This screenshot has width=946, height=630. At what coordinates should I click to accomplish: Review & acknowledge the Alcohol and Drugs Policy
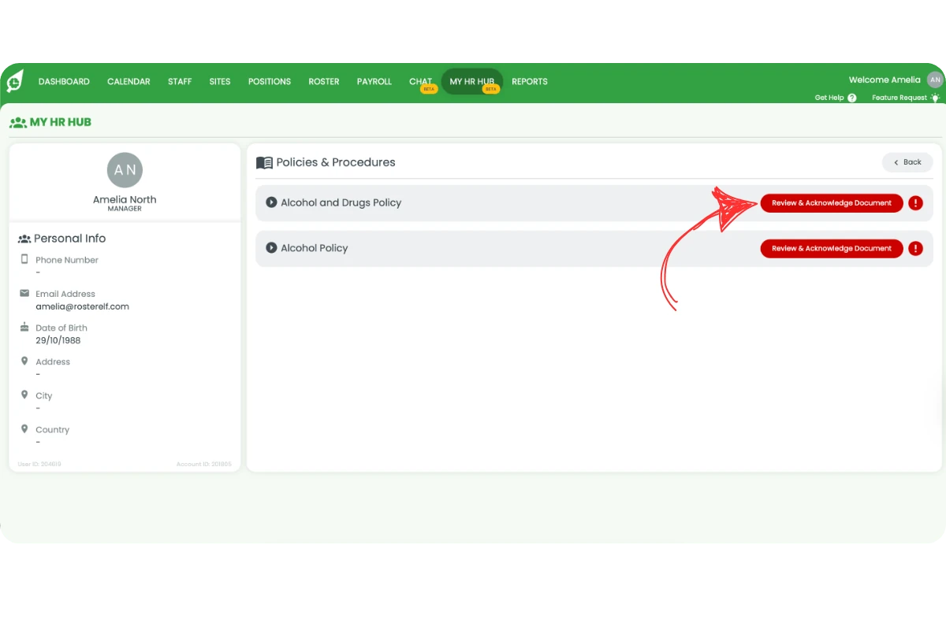click(832, 203)
